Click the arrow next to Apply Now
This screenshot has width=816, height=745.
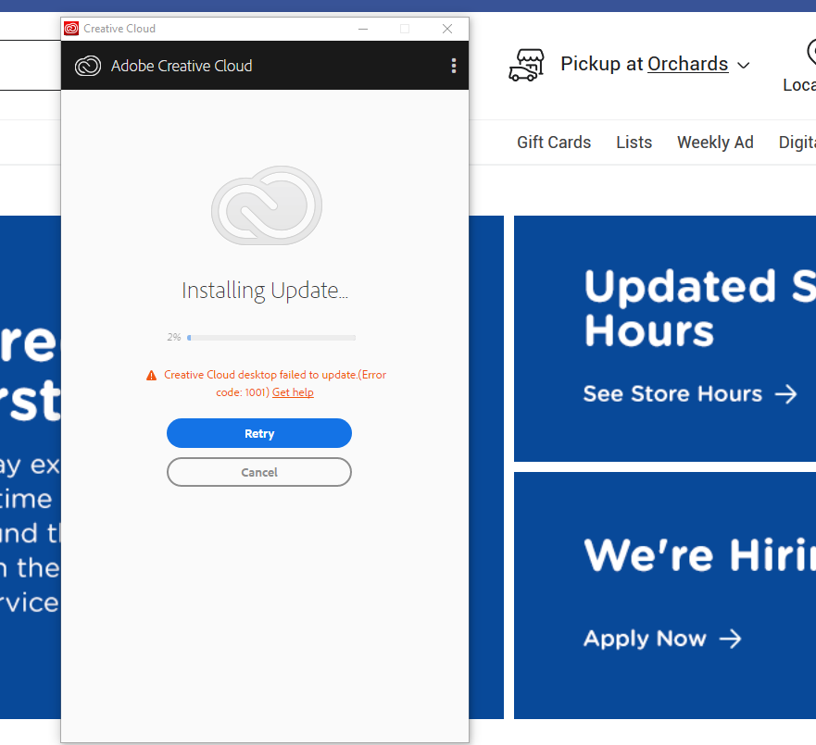tap(730, 639)
